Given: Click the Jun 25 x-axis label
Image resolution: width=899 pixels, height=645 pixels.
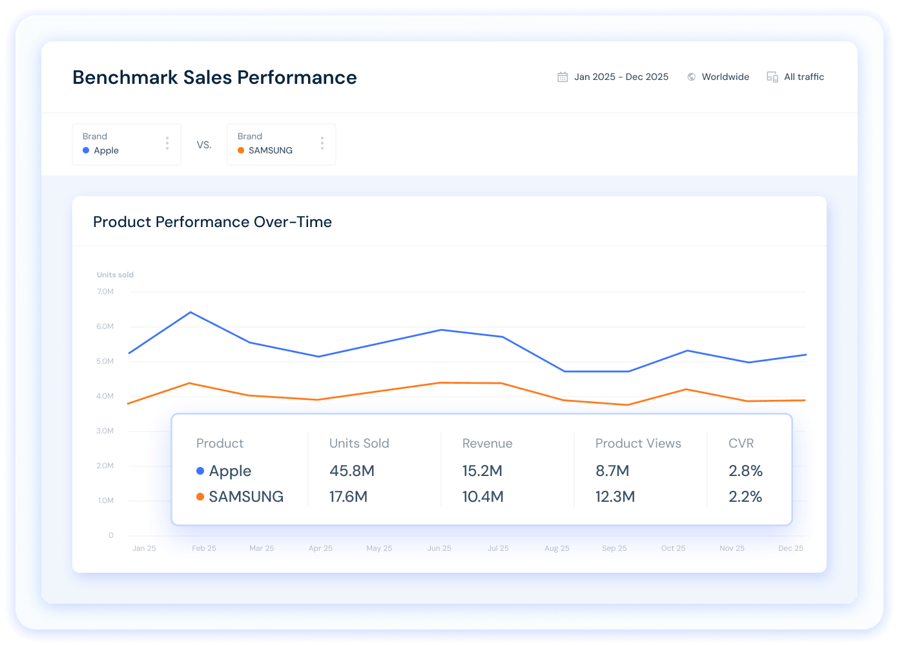Looking at the screenshot, I should click(439, 548).
